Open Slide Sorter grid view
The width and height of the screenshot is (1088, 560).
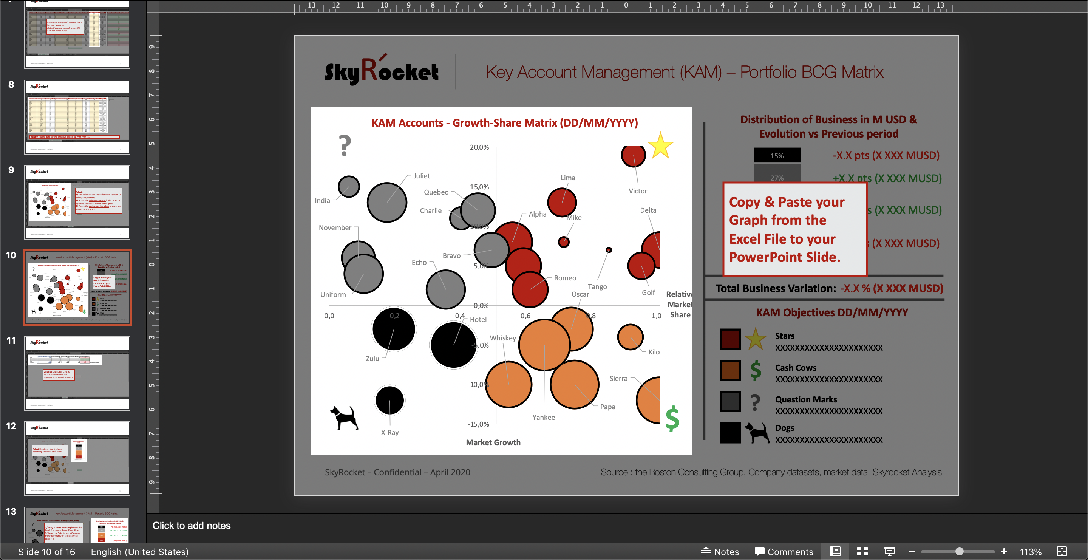pos(862,552)
